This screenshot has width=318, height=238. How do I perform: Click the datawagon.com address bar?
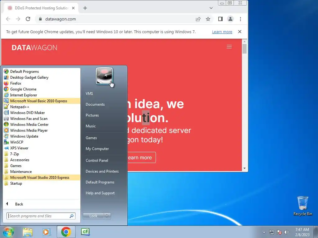[x=116, y=19]
